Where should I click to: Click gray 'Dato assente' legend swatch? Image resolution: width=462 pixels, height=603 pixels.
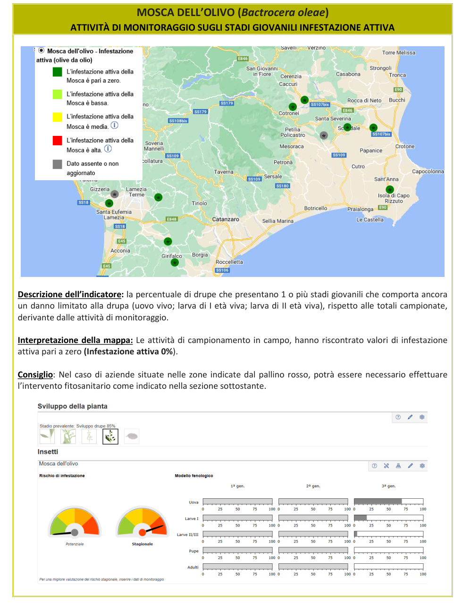tap(57, 164)
